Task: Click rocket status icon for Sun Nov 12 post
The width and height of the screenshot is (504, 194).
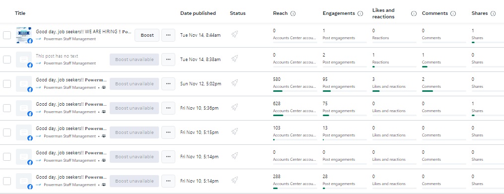Action: coord(235,83)
